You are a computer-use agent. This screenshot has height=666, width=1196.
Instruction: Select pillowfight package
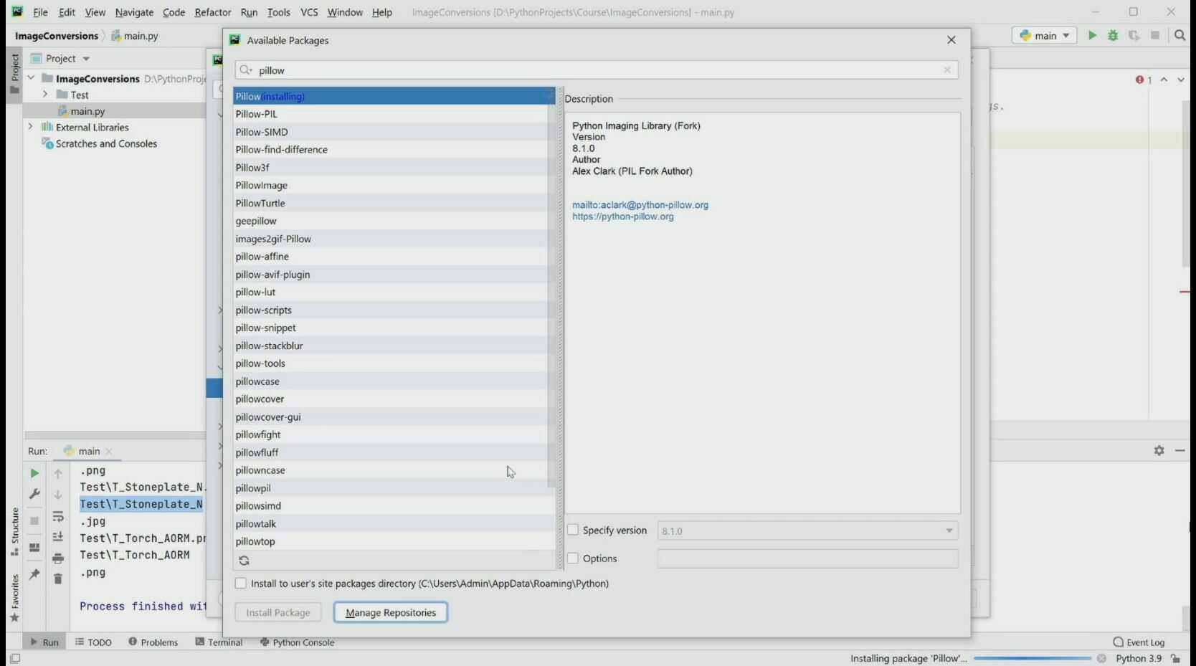[391, 434]
